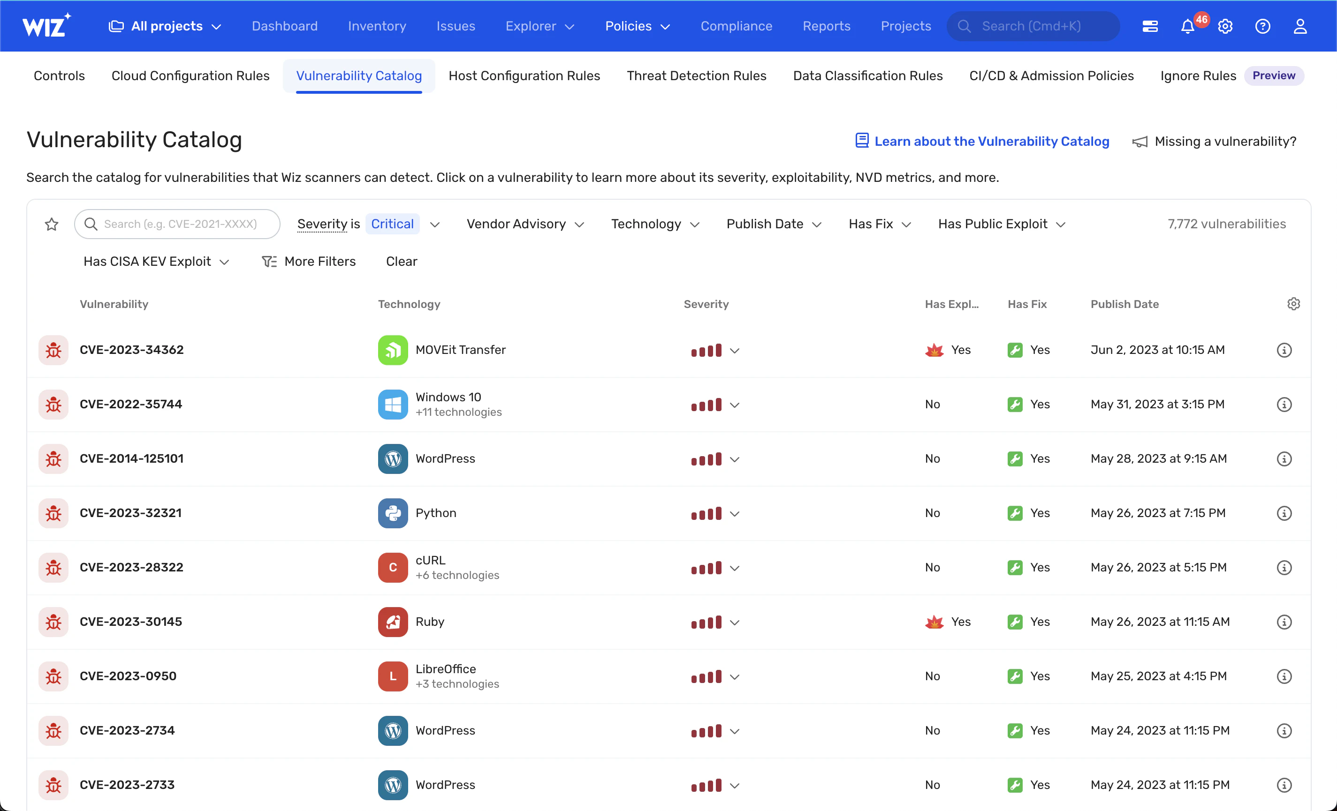Click the Python icon for CVE-2023-32321

coord(393,512)
